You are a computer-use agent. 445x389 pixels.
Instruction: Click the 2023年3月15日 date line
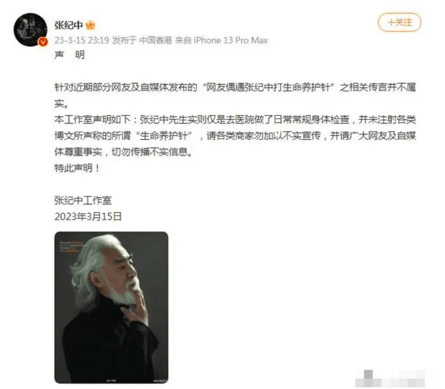click(88, 217)
